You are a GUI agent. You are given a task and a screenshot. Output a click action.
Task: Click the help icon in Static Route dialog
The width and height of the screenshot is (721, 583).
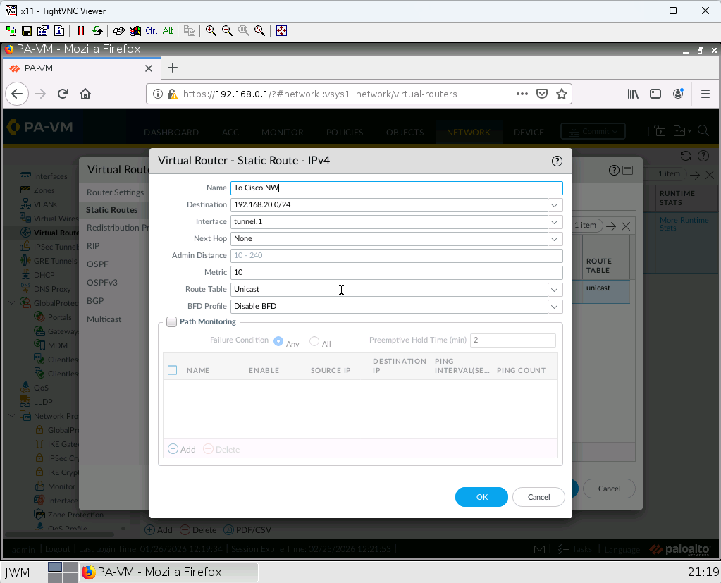[x=557, y=161]
